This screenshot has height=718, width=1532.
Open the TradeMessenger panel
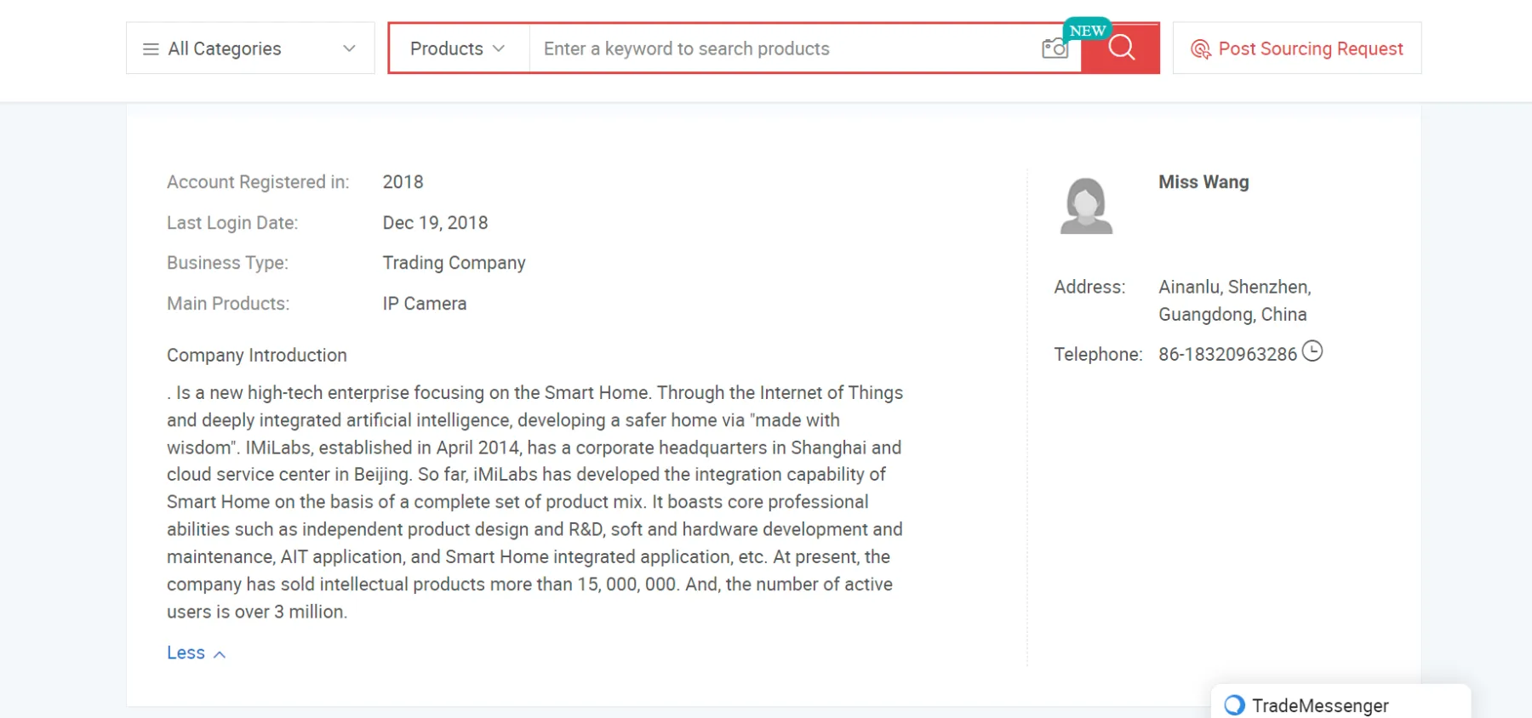tap(1340, 703)
